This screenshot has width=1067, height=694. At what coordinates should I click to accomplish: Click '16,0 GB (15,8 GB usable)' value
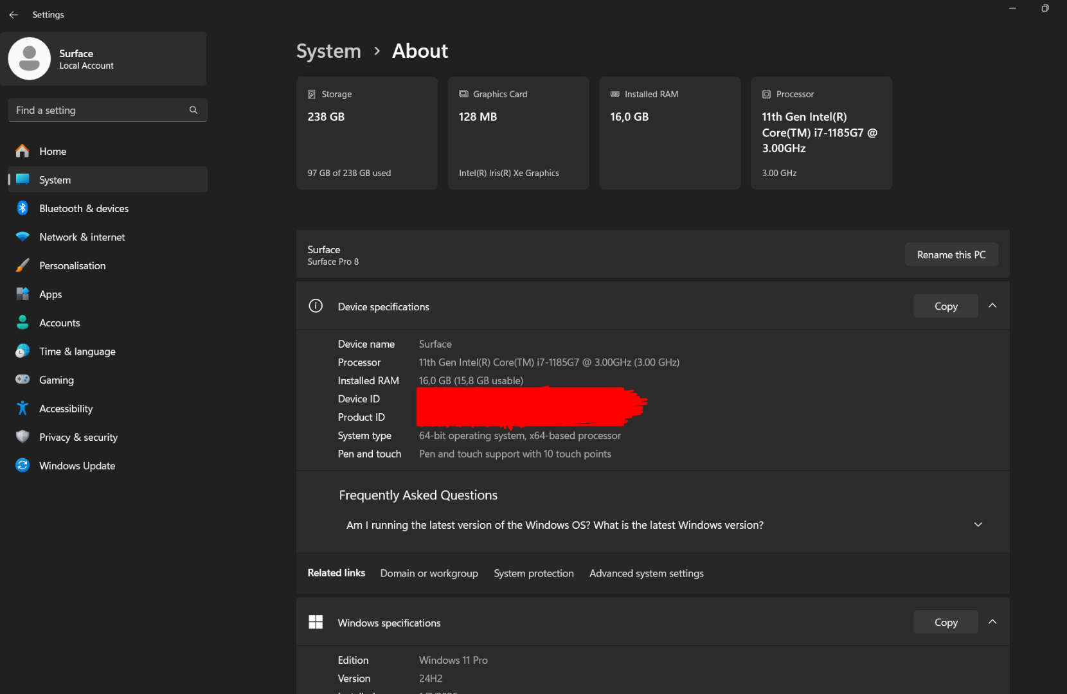tap(471, 380)
